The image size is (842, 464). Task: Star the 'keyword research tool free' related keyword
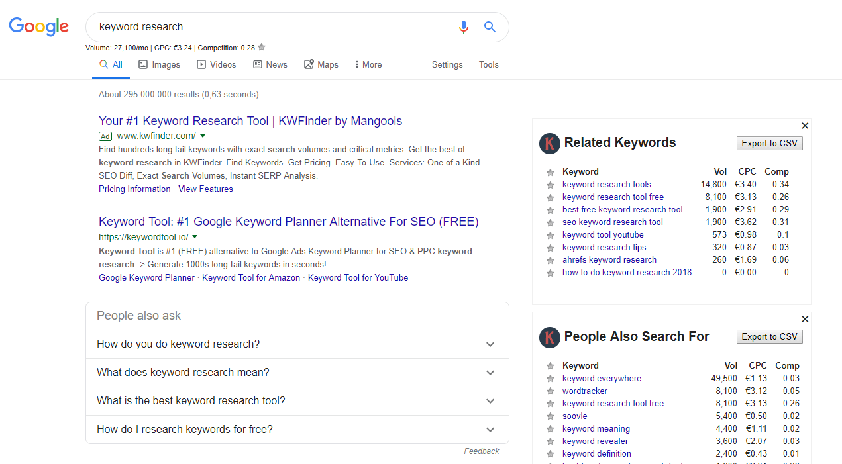tap(550, 198)
